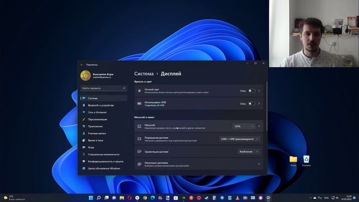Click the settings window vertical scrollbar

266,106
